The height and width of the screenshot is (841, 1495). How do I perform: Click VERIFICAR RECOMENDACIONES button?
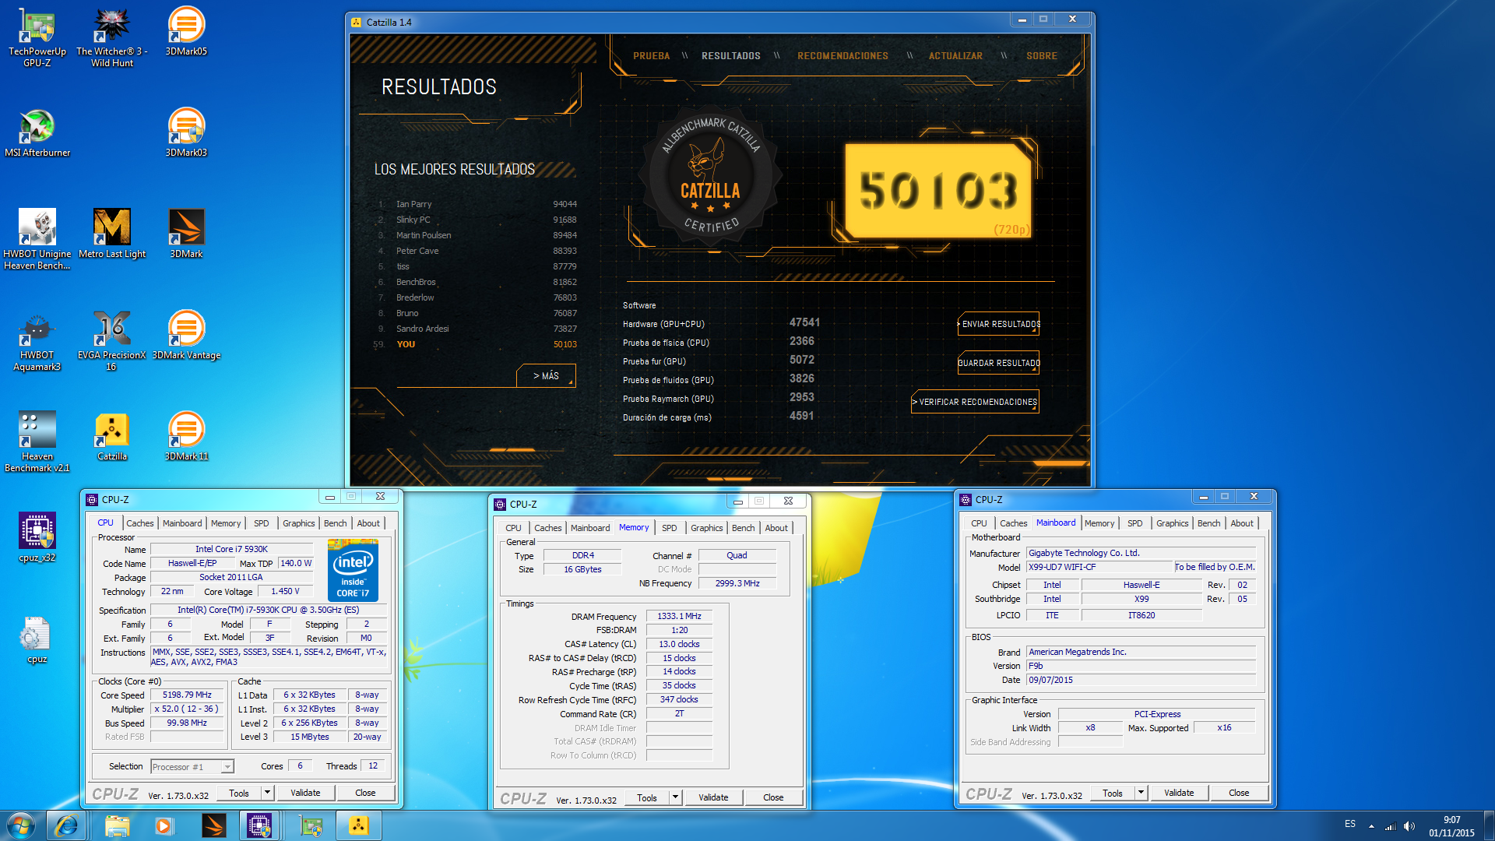[x=976, y=402]
